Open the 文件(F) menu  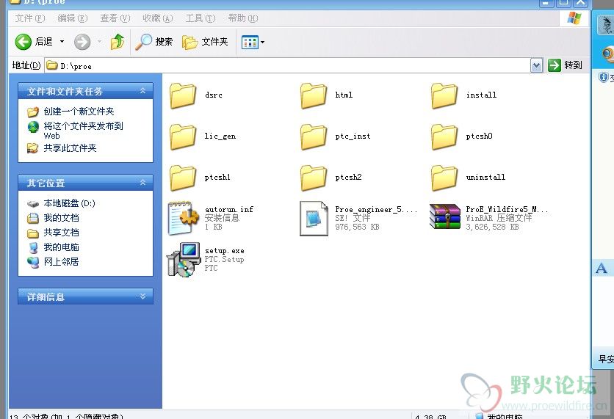30,18
